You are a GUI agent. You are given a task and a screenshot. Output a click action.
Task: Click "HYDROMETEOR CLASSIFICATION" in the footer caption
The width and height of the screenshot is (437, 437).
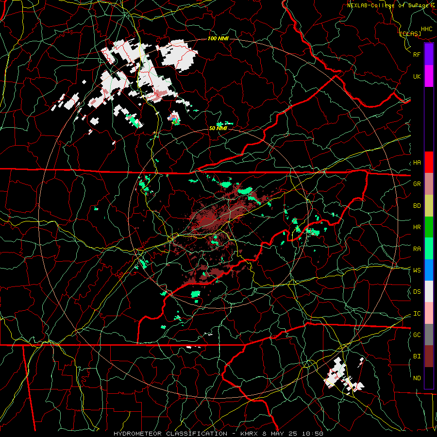pos(170,434)
